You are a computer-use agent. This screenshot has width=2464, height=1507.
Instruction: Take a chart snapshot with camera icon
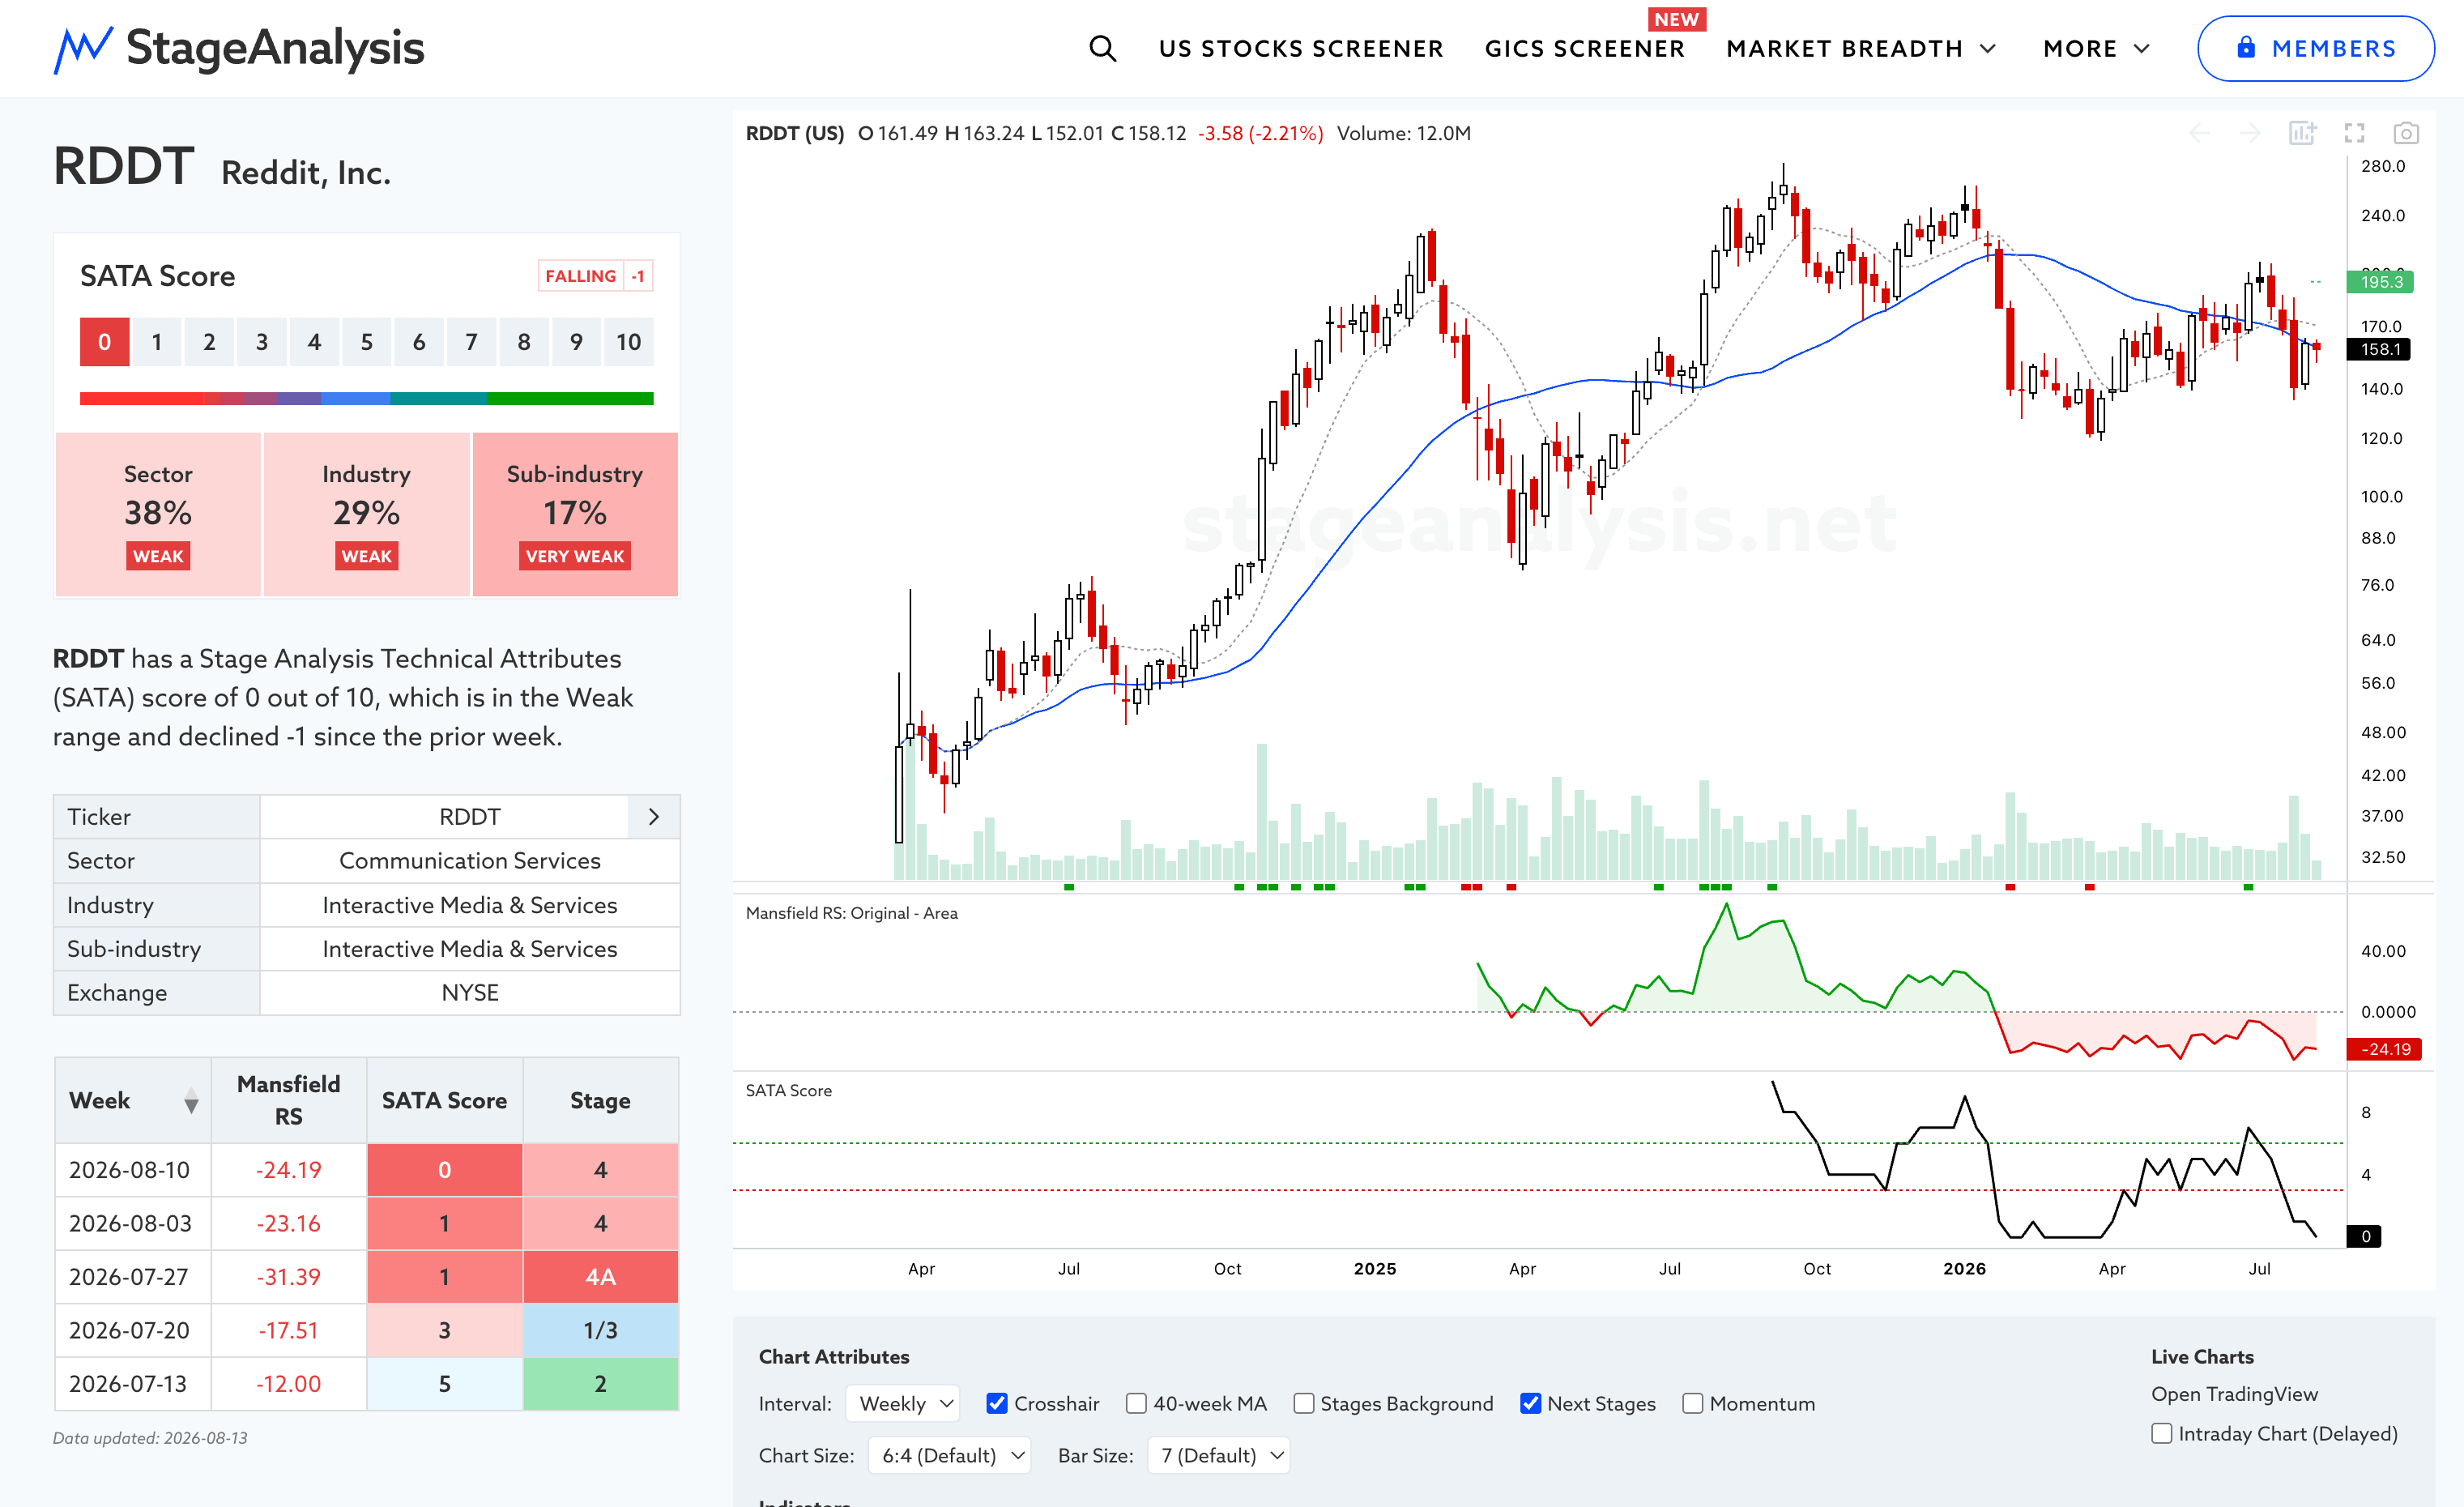click(2406, 133)
